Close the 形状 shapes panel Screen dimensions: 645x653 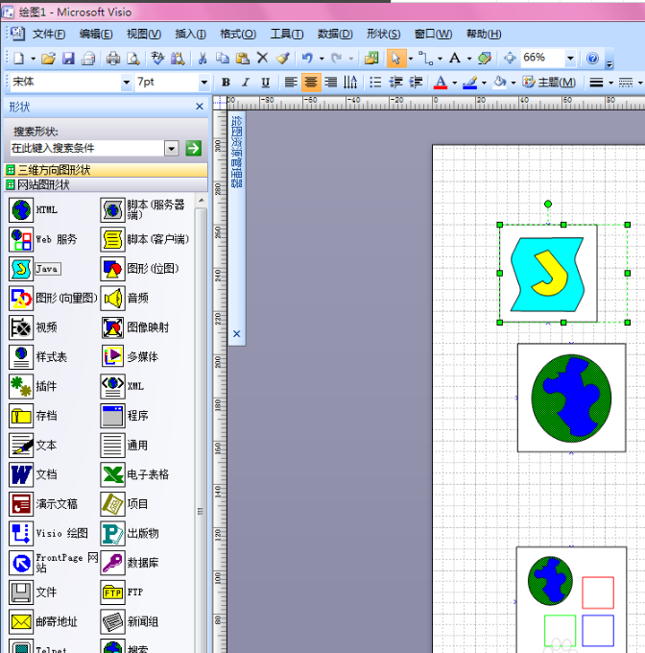[x=200, y=107]
